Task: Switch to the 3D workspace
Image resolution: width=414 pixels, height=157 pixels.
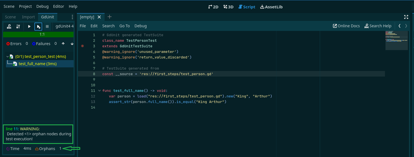Action: pyautogui.click(x=228, y=7)
